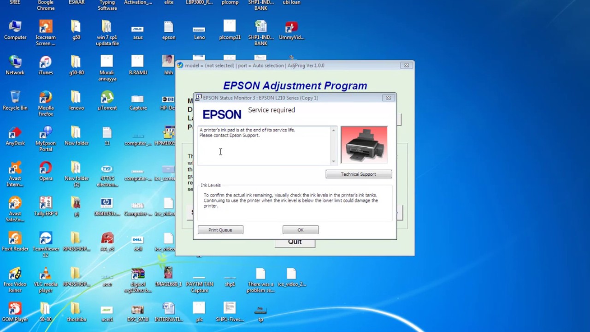Select the UmmyVideo shortcut
590x332 pixels.
[x=291, y=30]
